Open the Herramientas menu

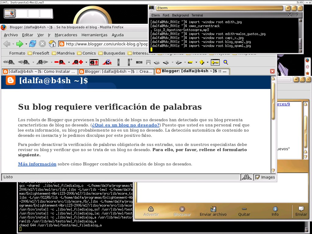click(94, 35)
